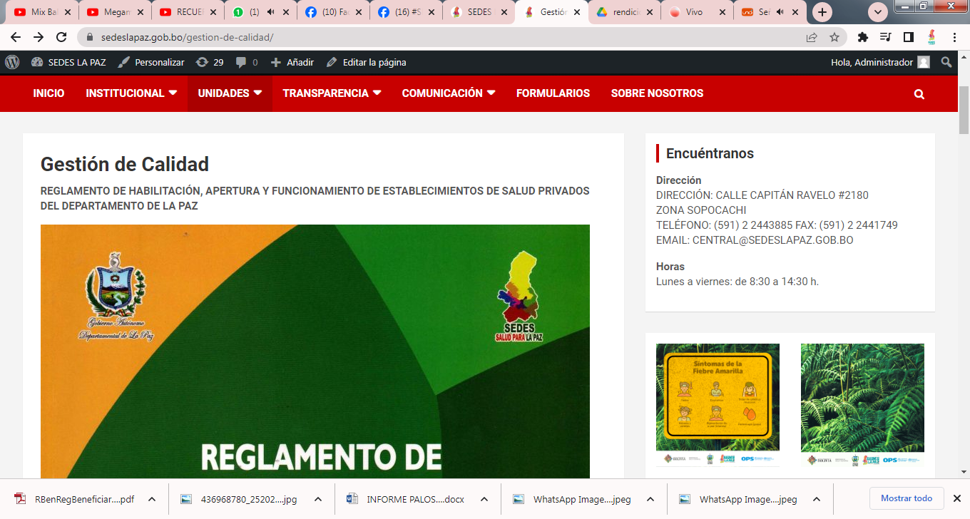The image size is (970, 519).
Task: Open the Fiebre Amarilla symptoms thumbnail
Action: coord(718,405)
